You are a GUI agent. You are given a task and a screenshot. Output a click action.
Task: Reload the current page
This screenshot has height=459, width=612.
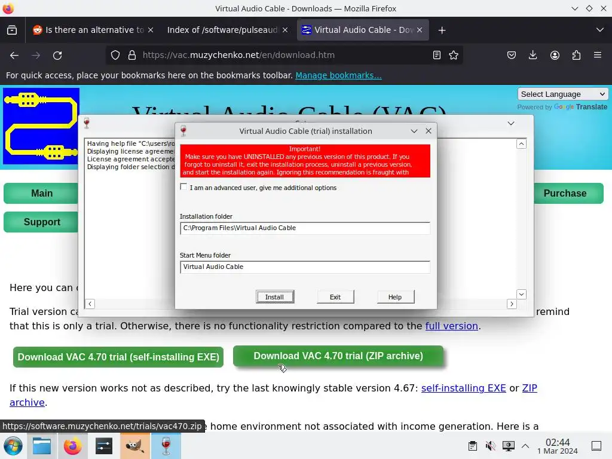[57, 56]
